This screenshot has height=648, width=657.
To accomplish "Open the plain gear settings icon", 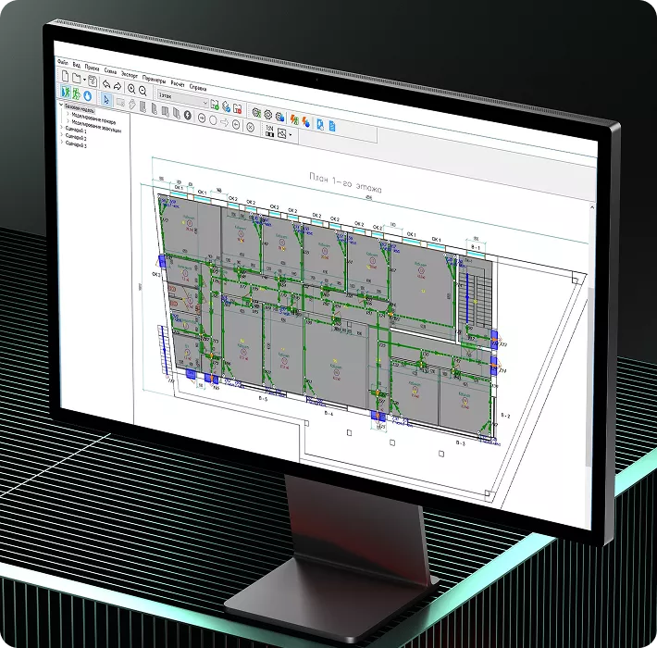I will click(267, 115).
